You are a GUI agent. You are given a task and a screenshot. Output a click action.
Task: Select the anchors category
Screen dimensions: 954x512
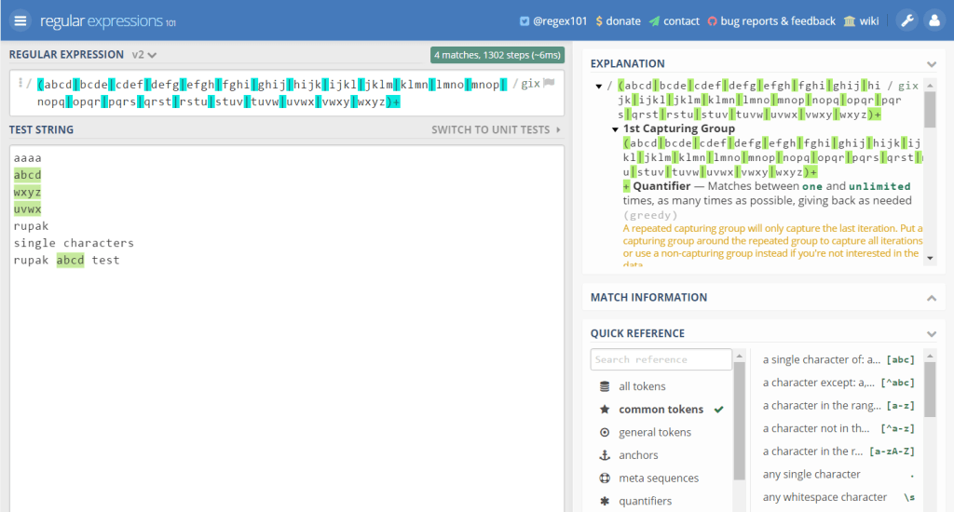[x=638, y=455]
